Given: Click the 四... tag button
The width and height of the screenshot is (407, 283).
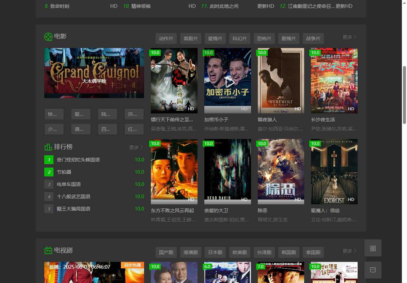Looking at the screenshot, I should [x=108, y=129].
